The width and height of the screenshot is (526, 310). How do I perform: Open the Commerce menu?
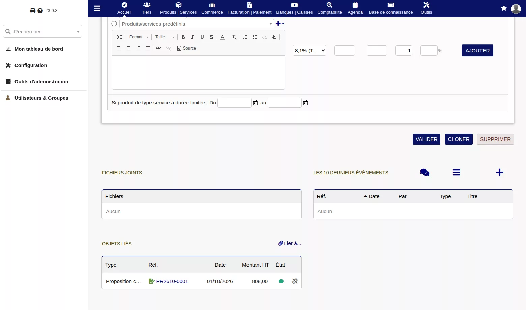click(x=212, y=8)
